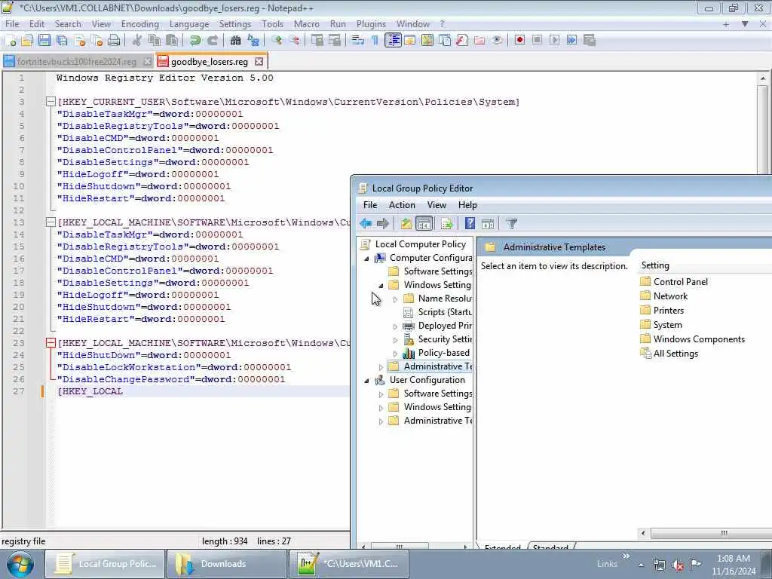Click the red Record Macro icon
Image resolution: width=772 pixels, height=579 pixels.
point(519,41)
